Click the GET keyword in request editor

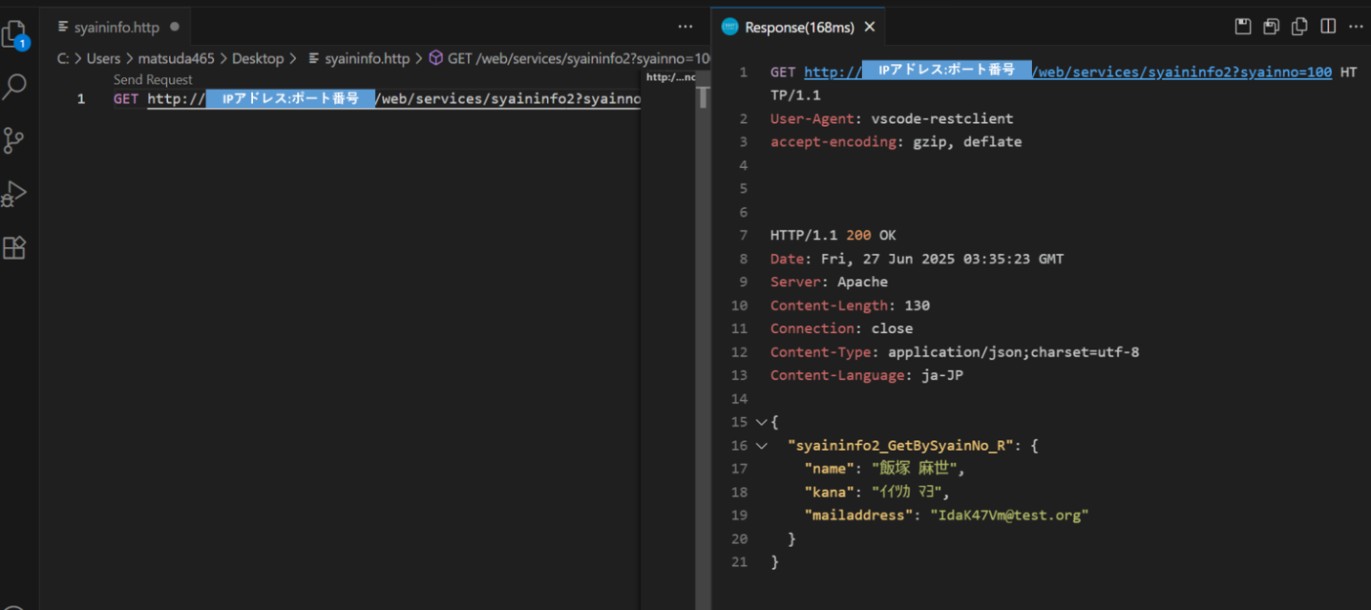coord(126,98)
